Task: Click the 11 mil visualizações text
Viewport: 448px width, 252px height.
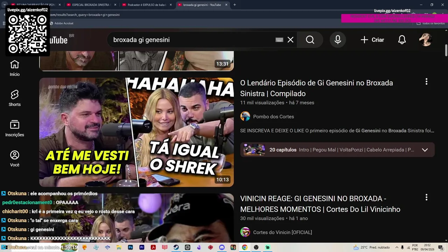Action: click(x=262, y=103)
